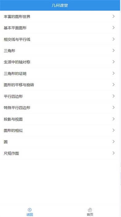Select the 图形的平移与旋转 list item

(x=60, y=85)
